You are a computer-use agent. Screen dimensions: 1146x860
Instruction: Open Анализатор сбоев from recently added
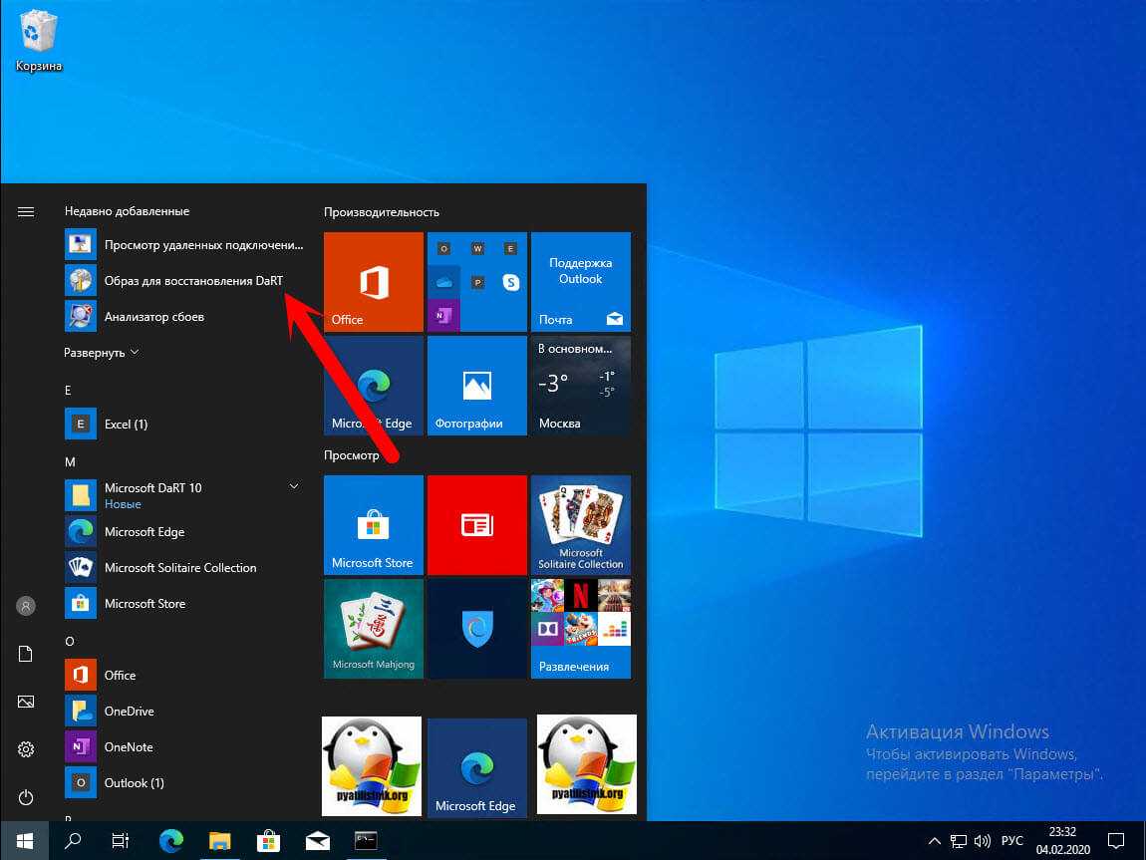[x=153, y=317]
